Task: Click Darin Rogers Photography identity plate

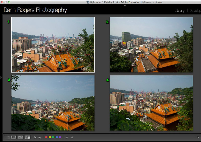Action: coord(35,10)
